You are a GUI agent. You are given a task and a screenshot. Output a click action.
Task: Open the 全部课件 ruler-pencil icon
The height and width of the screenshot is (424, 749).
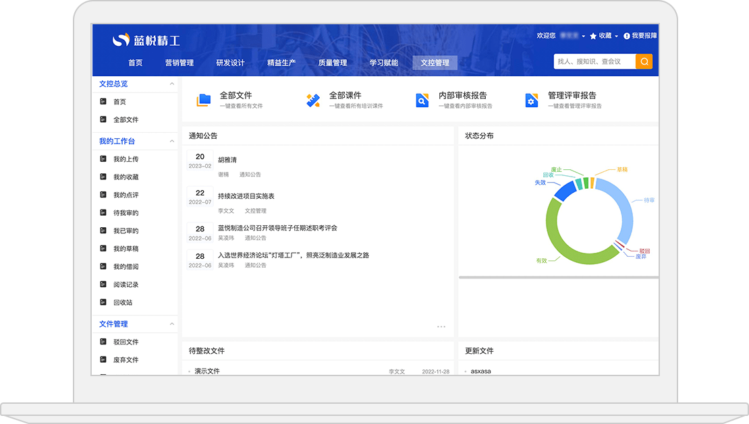pyautogui.click(x=313, y=100)
